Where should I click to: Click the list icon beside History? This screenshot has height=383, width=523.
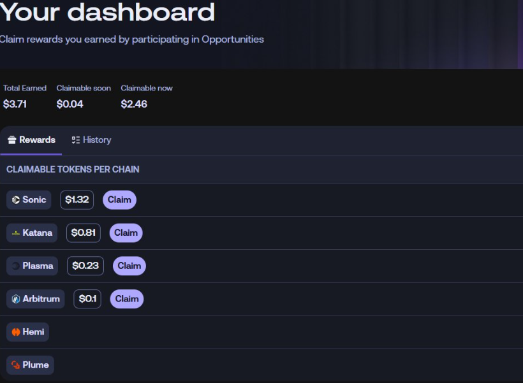click(x=76, y=140)
